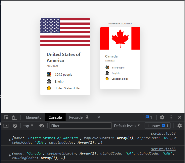Expand the Canada object log
The image size is (185, 163).
coord(10,156)
